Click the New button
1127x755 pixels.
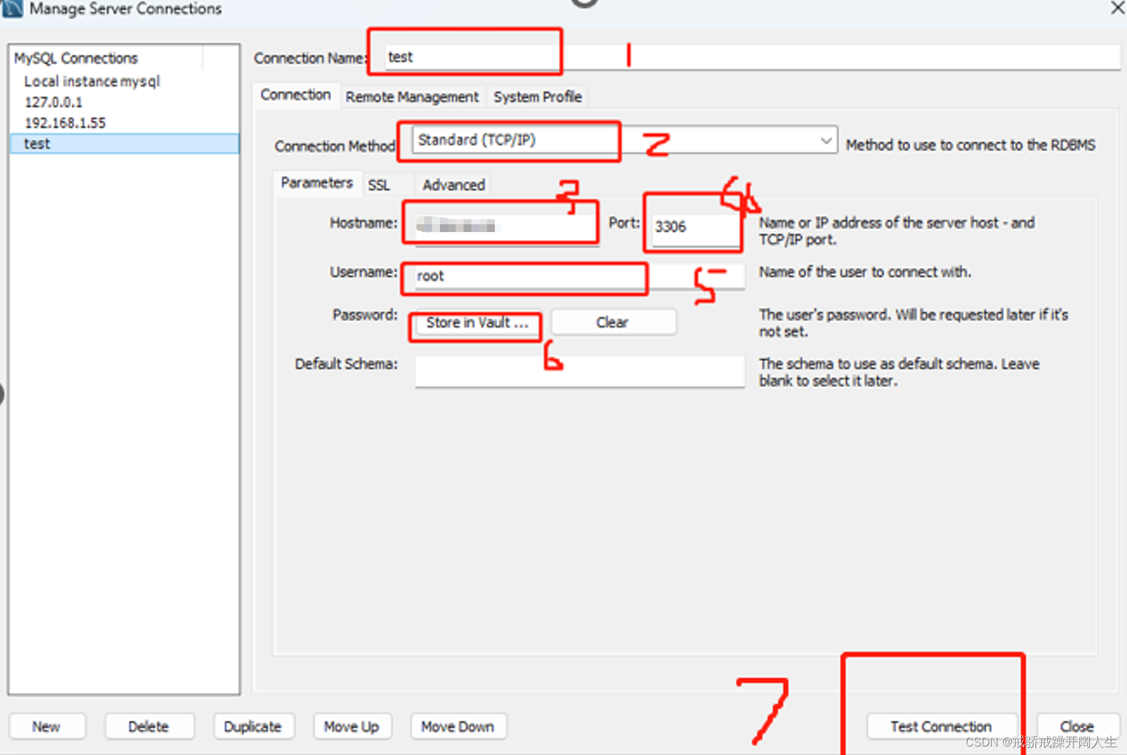tap(46, 727)
